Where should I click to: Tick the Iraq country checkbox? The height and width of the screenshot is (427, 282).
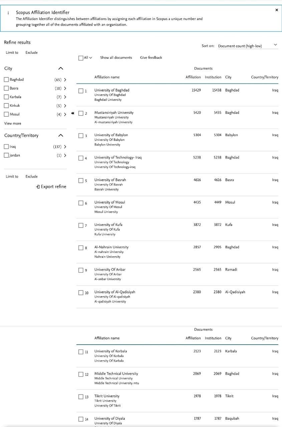[6, 147]
